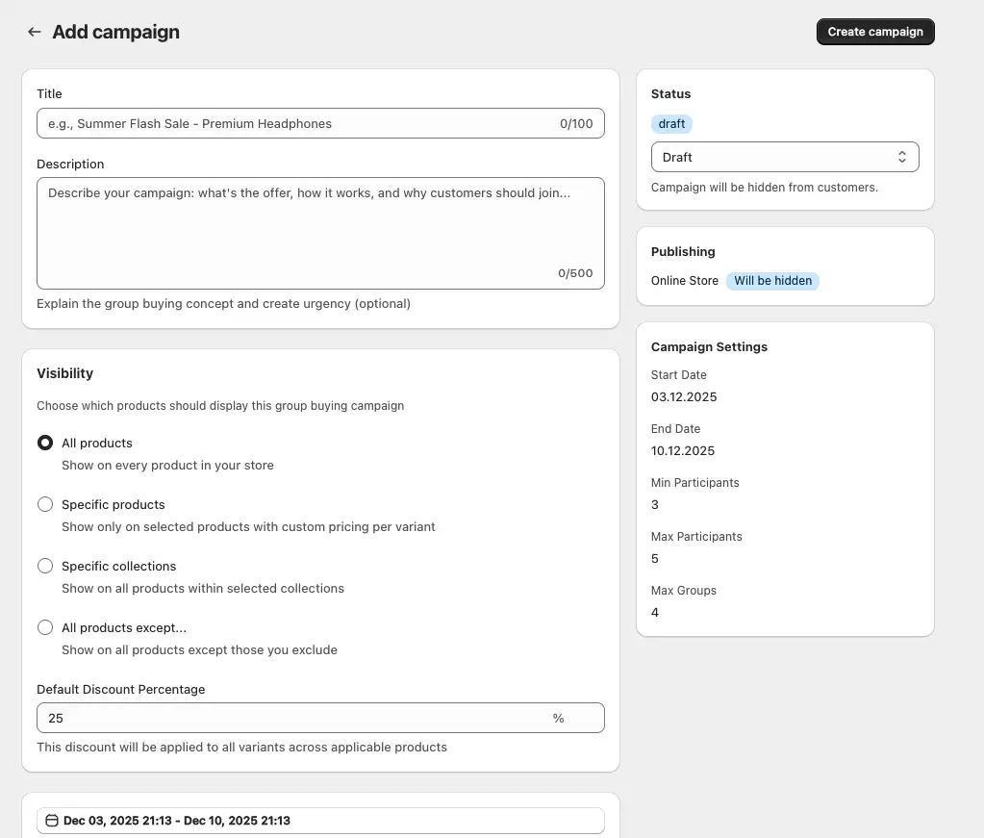The height and width of the screenshot is (838, 984).
Task: Click inside the Default Discount Percentage field
Action: pos(289,717)
